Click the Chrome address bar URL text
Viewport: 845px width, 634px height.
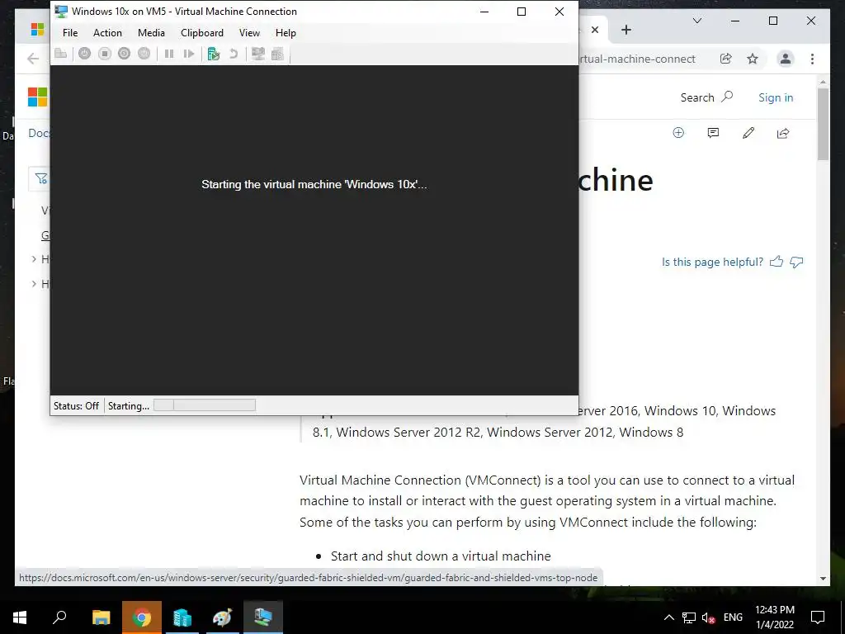[638, 59]
